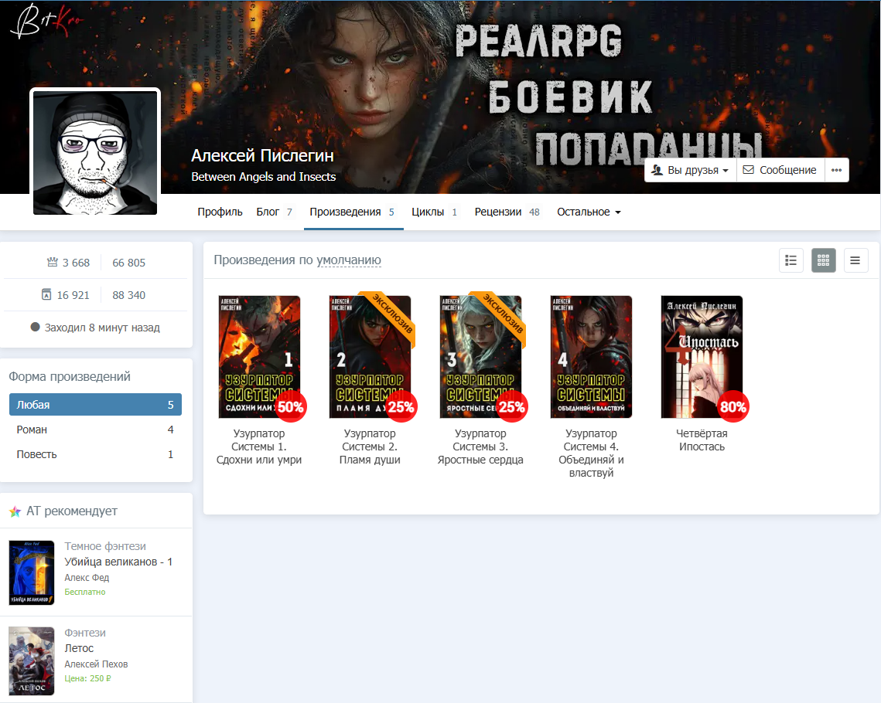Open Узурпатор Системы 1 book cover

(x=259, y=357)
